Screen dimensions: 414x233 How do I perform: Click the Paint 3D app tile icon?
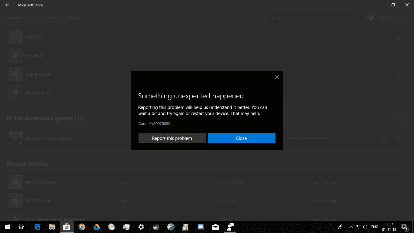(16, 37)
